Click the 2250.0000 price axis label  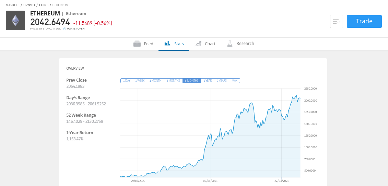(x=310, y=89)
